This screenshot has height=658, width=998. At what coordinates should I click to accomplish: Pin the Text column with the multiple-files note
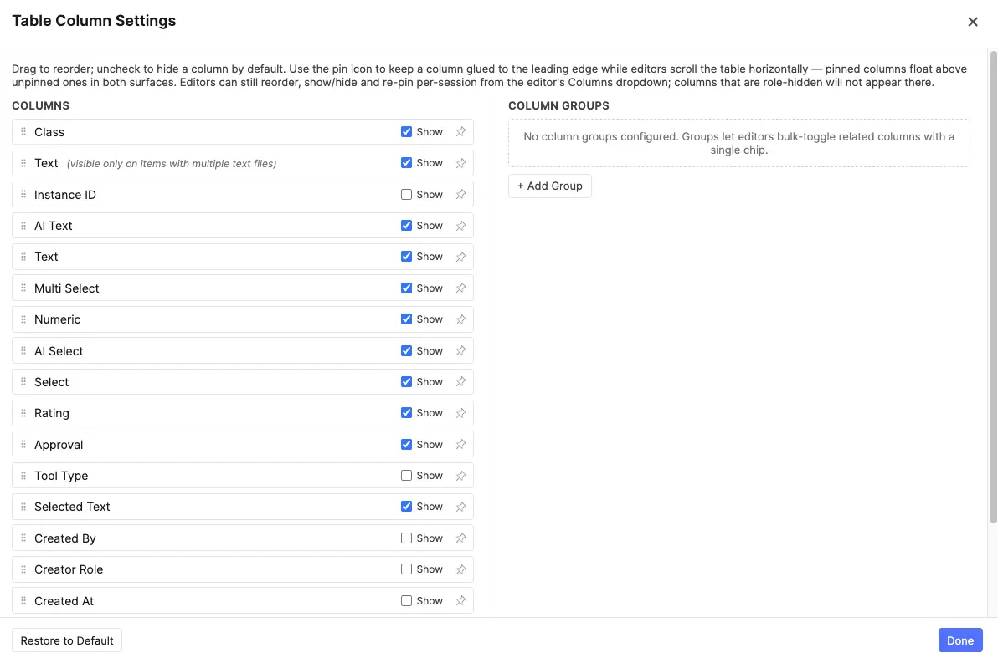[460, 163]
